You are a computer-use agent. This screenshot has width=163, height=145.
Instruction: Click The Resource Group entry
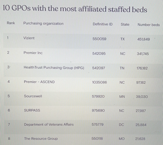click(41, 139)
